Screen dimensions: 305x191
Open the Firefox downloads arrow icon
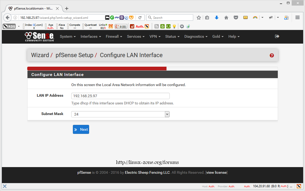tap(217, 18)
